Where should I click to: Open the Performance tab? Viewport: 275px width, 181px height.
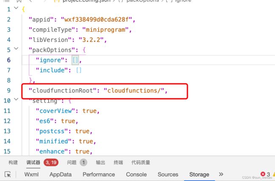tap(99, 174)
